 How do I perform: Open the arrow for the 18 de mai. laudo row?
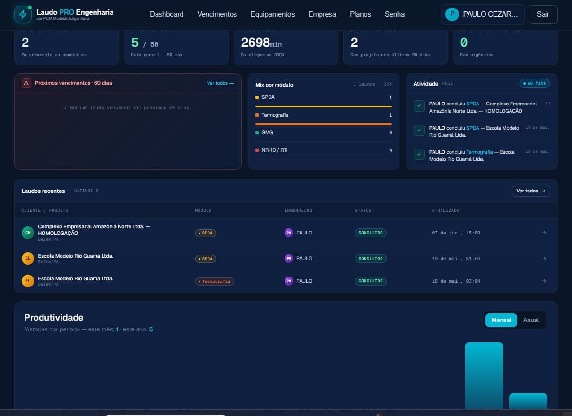point(544,281)
